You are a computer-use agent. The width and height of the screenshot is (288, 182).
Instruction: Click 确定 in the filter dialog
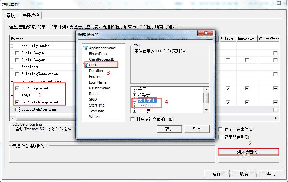click(169, 129)
